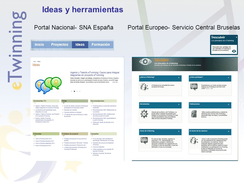
Task: Open Un mar de culturas project link
Action: (76, 107)
